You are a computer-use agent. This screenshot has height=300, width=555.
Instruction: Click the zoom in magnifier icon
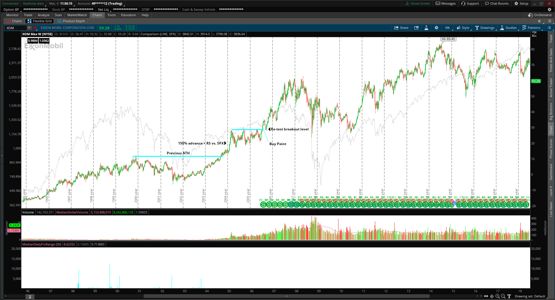[x=497, y=296]
